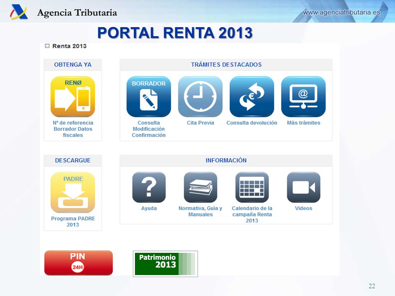This screenshot has width=395, height=296.
Task: Click the Programa PADRE 2013 link
Action: (x=73, y=222)
